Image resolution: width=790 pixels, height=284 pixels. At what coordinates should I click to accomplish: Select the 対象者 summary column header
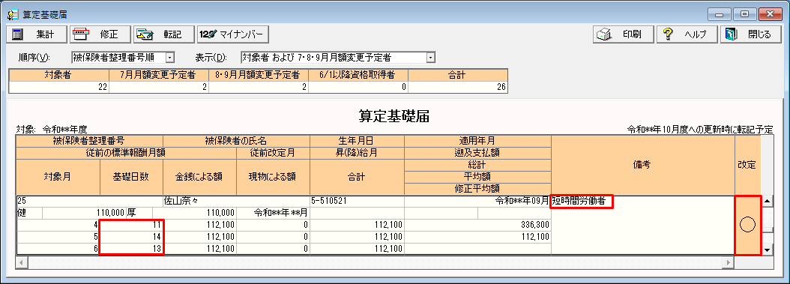pyautogui.click(x=59, y=75)
